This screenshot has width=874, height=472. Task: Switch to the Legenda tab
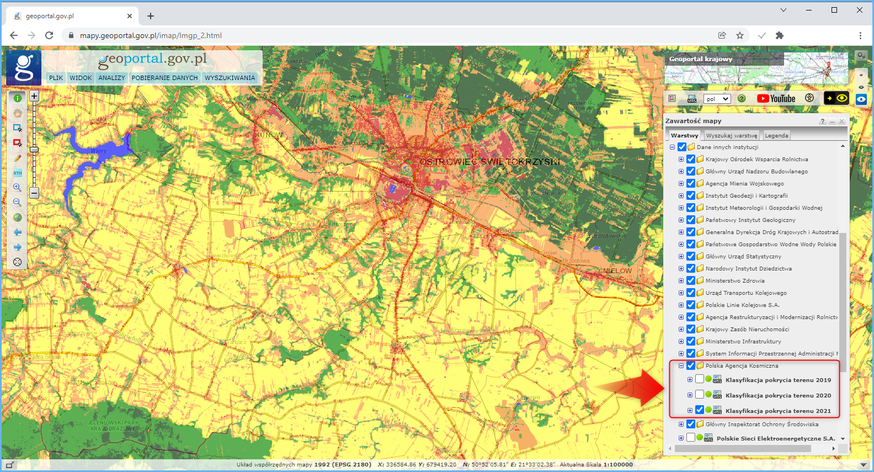point(776,135)
